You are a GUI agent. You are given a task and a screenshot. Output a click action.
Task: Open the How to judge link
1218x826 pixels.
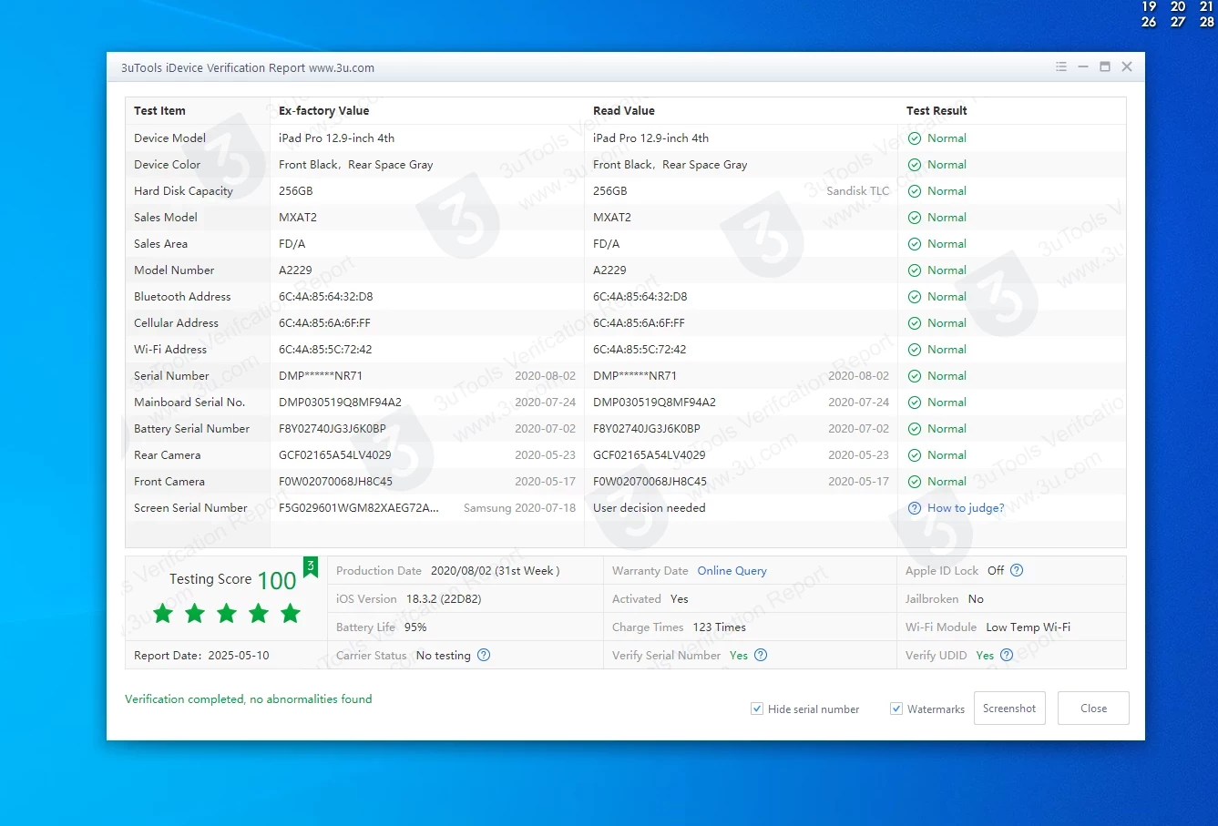coord(965,508)
